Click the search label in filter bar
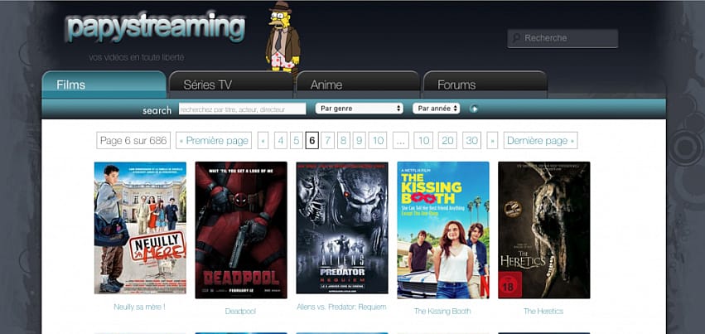Image resolution: width=705 pixels, height=334 pixels. coord(157,110)
